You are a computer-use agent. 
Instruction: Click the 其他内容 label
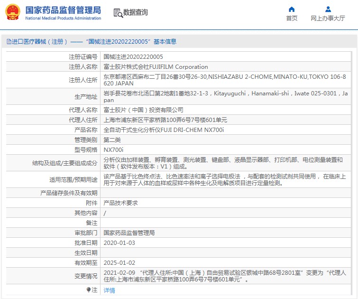tap(86, 213)
